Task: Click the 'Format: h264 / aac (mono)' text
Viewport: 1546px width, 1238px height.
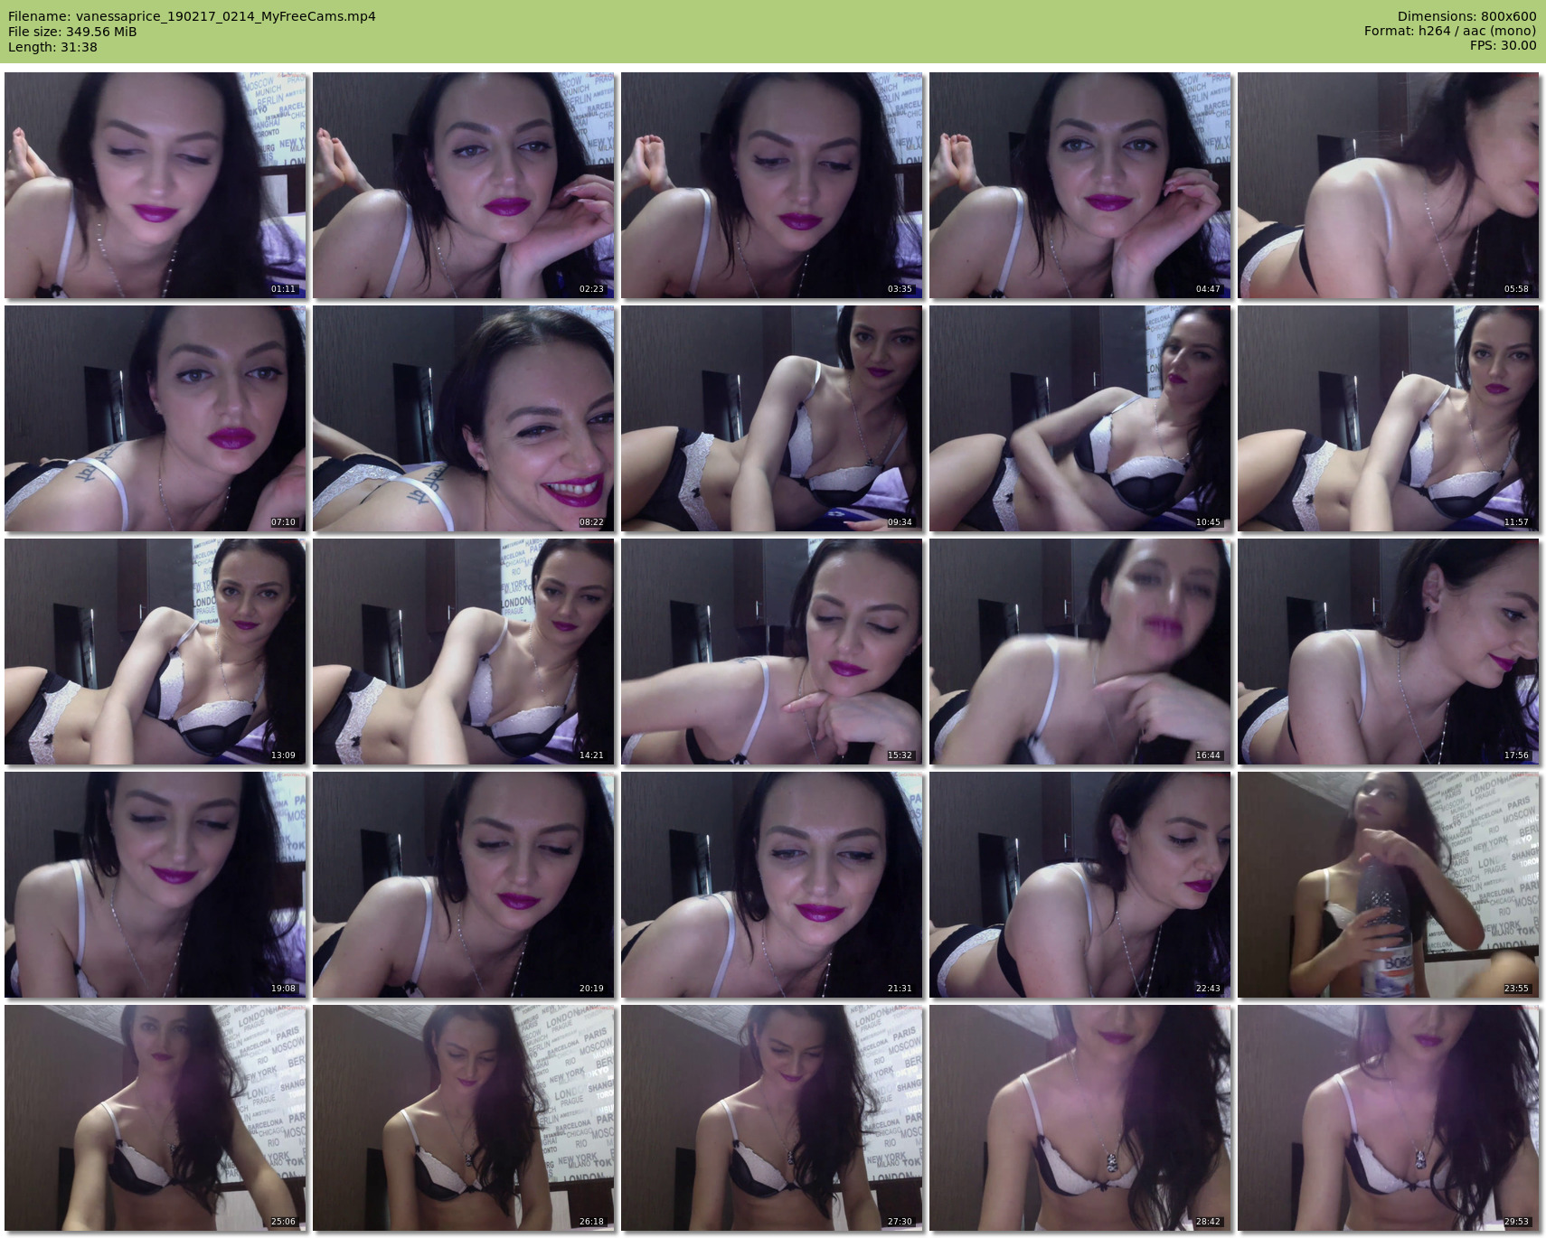Action: (1450, 31)
